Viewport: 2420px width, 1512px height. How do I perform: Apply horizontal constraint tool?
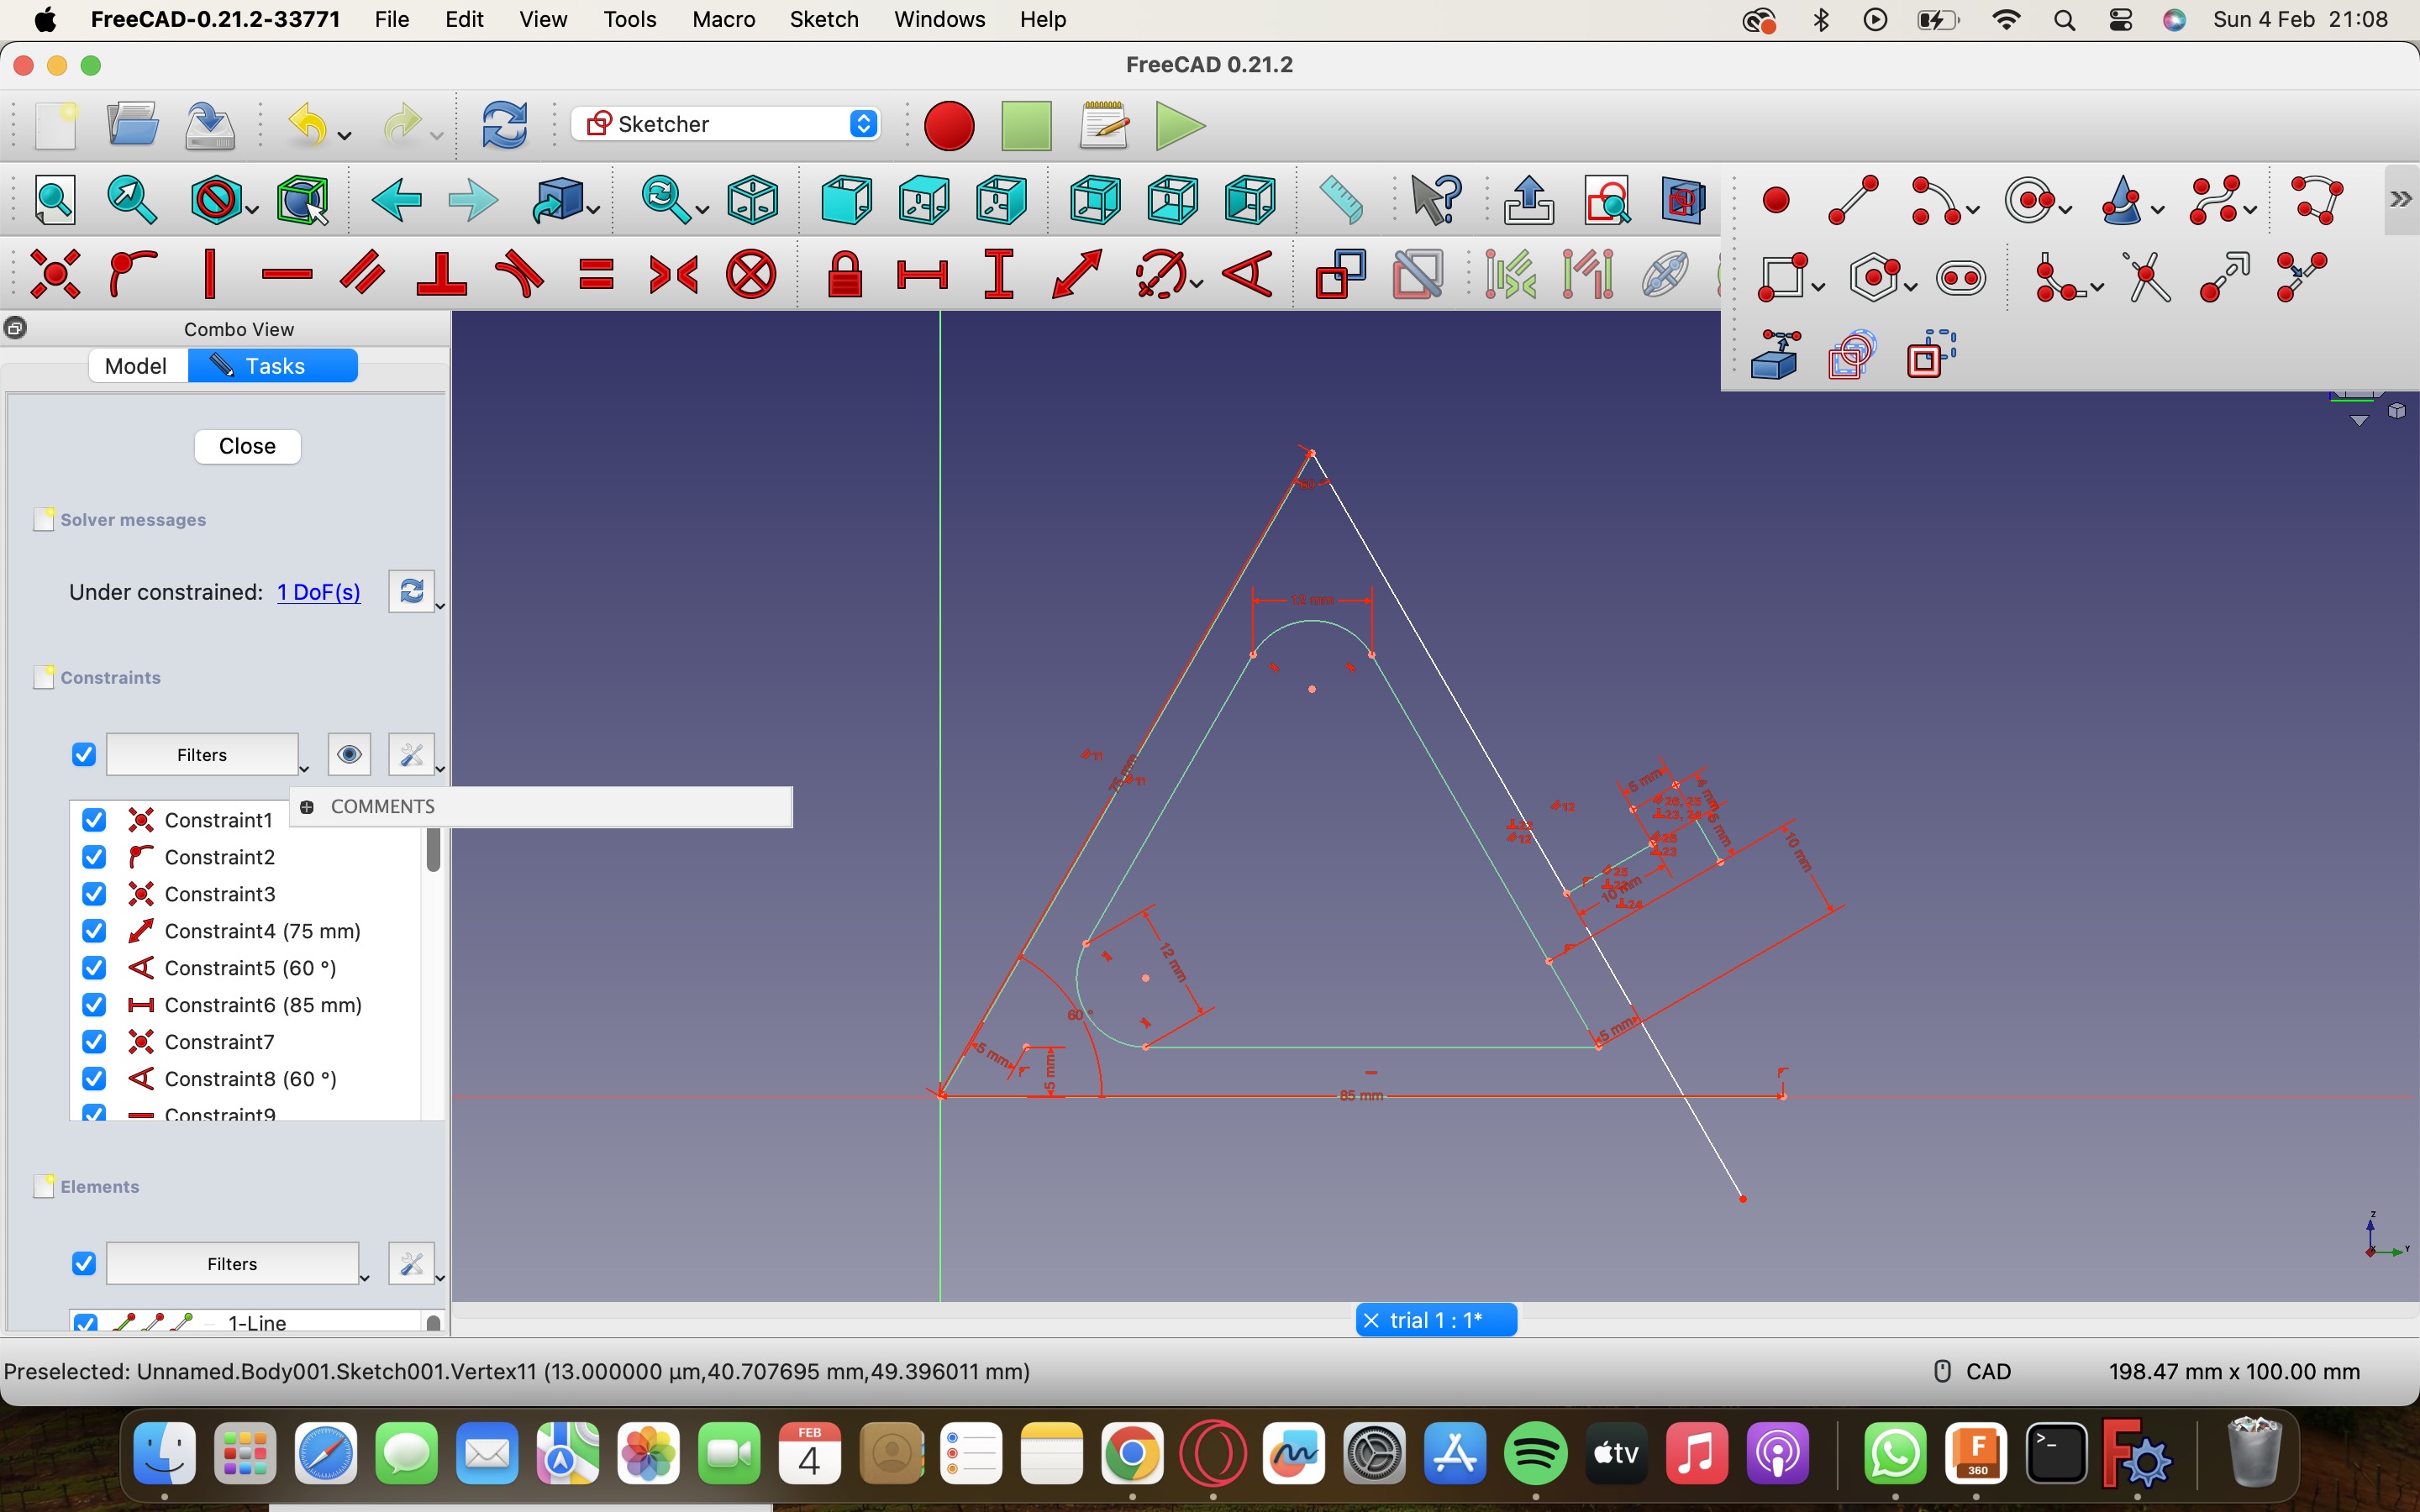[287, 274]
